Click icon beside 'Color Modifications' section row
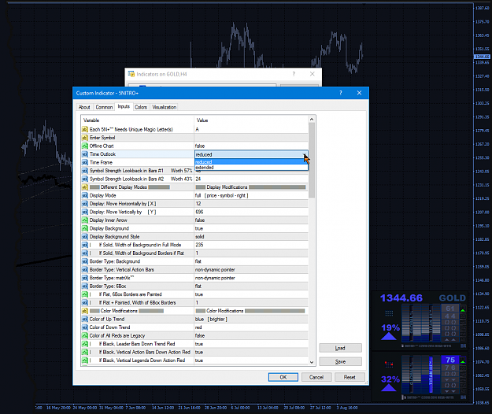This screenshot has width=492, height=414. coord(85,311)
